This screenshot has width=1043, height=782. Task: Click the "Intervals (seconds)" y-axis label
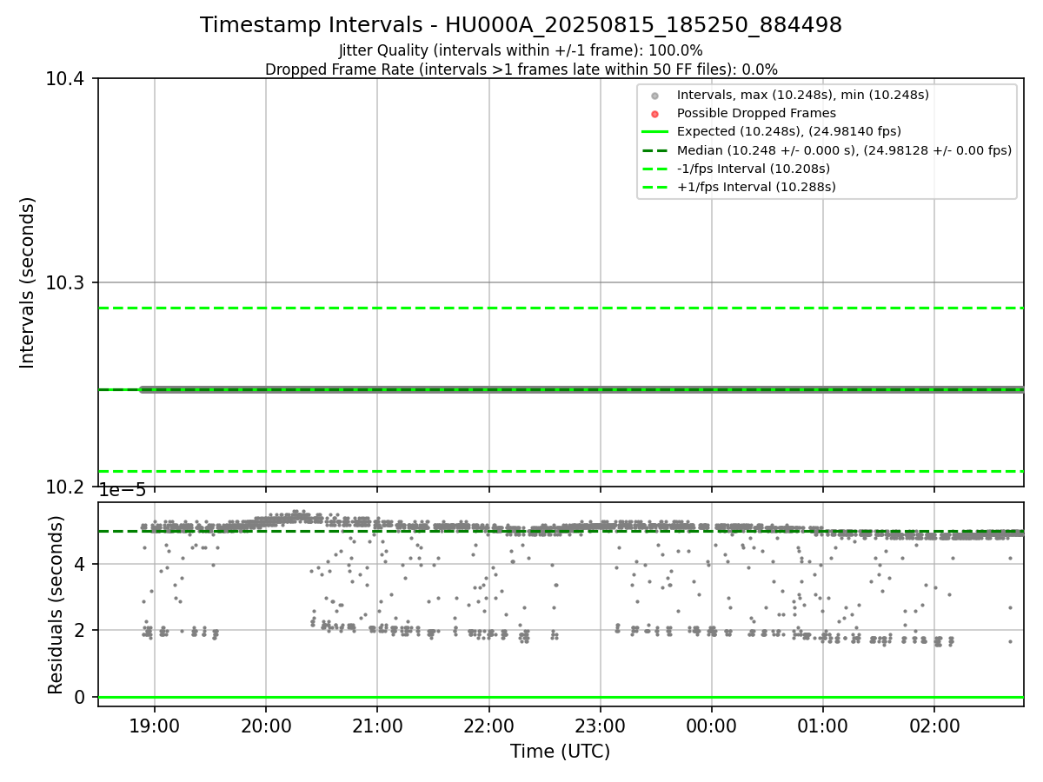[x=28, y=282]
